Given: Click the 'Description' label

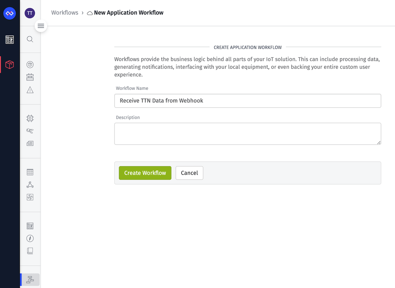Looking at the screenshot, I should pyautogui.click(x=128, y=117).
